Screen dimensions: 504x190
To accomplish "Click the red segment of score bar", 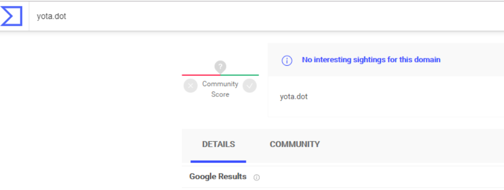I will 201,75.
